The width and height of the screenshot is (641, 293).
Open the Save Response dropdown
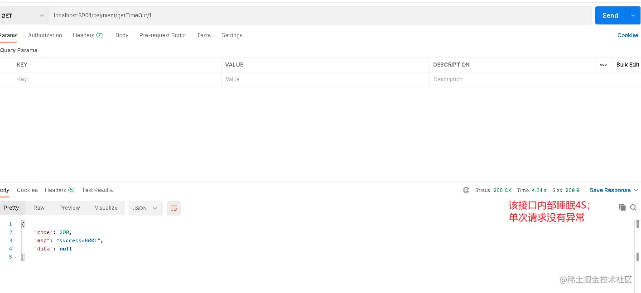614,190
